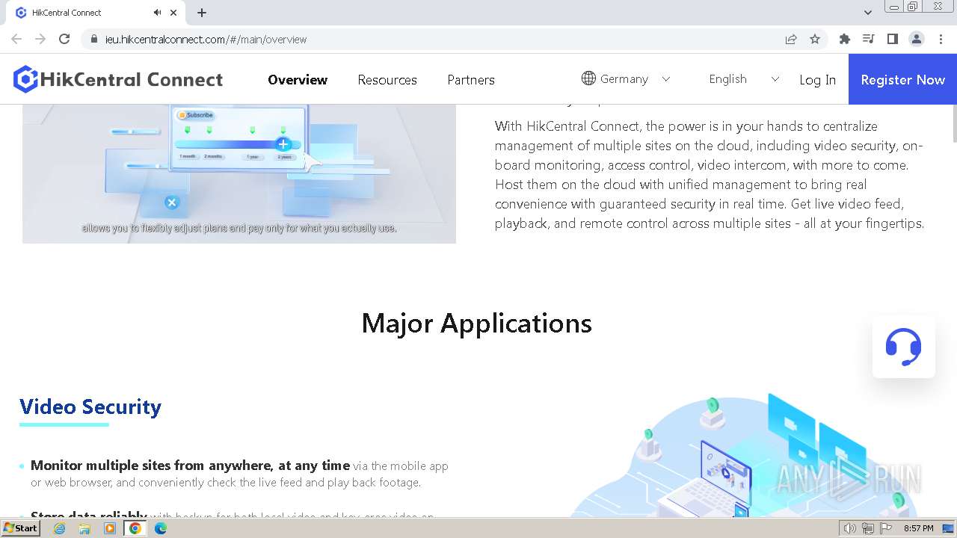The width and height of the screenshot is (957, 538).
Task: Open the Chrome three-dot menu
Action: (x=941, y=39)
